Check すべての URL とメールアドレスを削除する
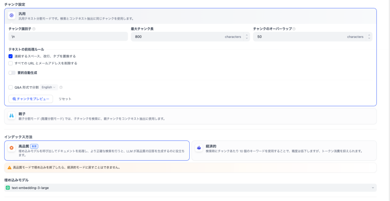The width and height of the screenshot is (390, 201). [x=10, y=63]
